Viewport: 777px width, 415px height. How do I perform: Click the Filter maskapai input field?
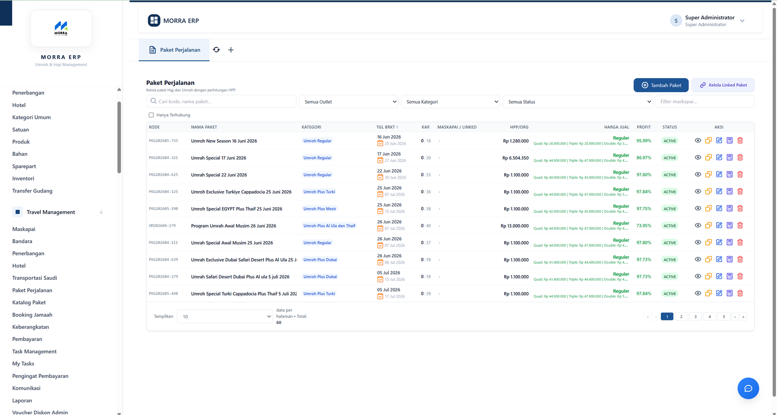(705, 101)
